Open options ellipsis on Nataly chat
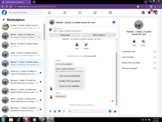 36,36
